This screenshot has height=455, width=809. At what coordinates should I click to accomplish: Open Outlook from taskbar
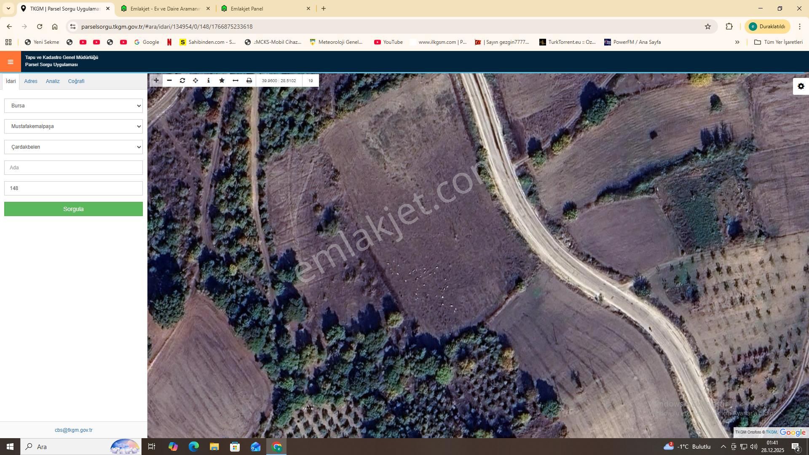tap(256, 447)
